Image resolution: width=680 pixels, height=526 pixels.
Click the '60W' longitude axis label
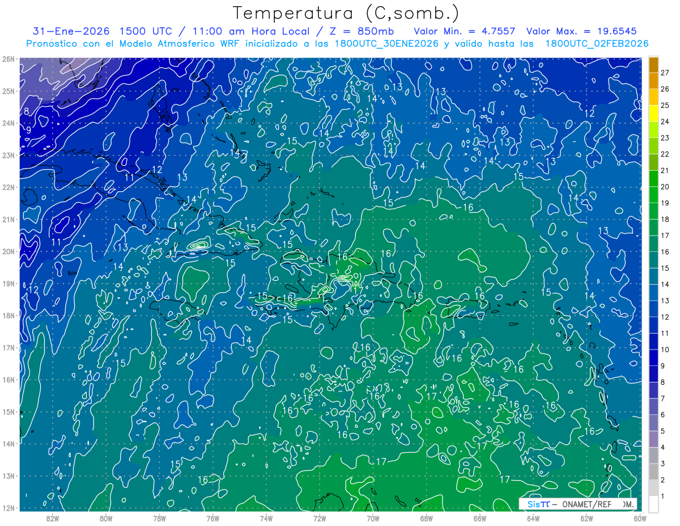[640, 519]
